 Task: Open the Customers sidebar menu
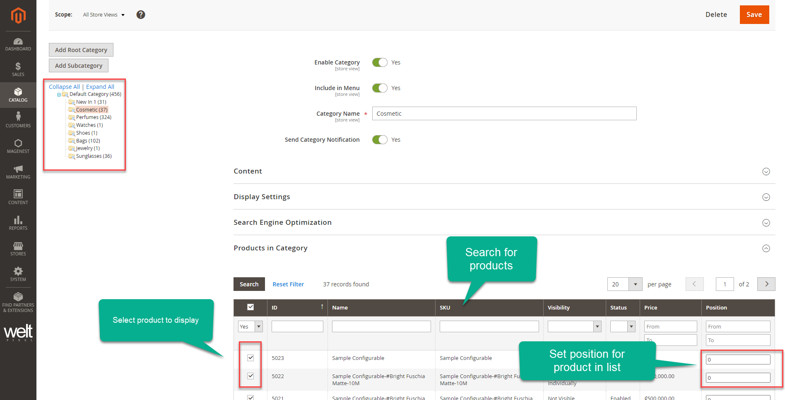pyautogui.click(x=18, y=121)
